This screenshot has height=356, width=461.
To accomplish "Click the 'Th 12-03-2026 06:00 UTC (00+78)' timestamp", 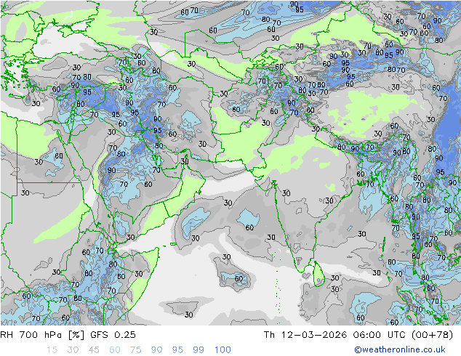I will tap(358, 334).
